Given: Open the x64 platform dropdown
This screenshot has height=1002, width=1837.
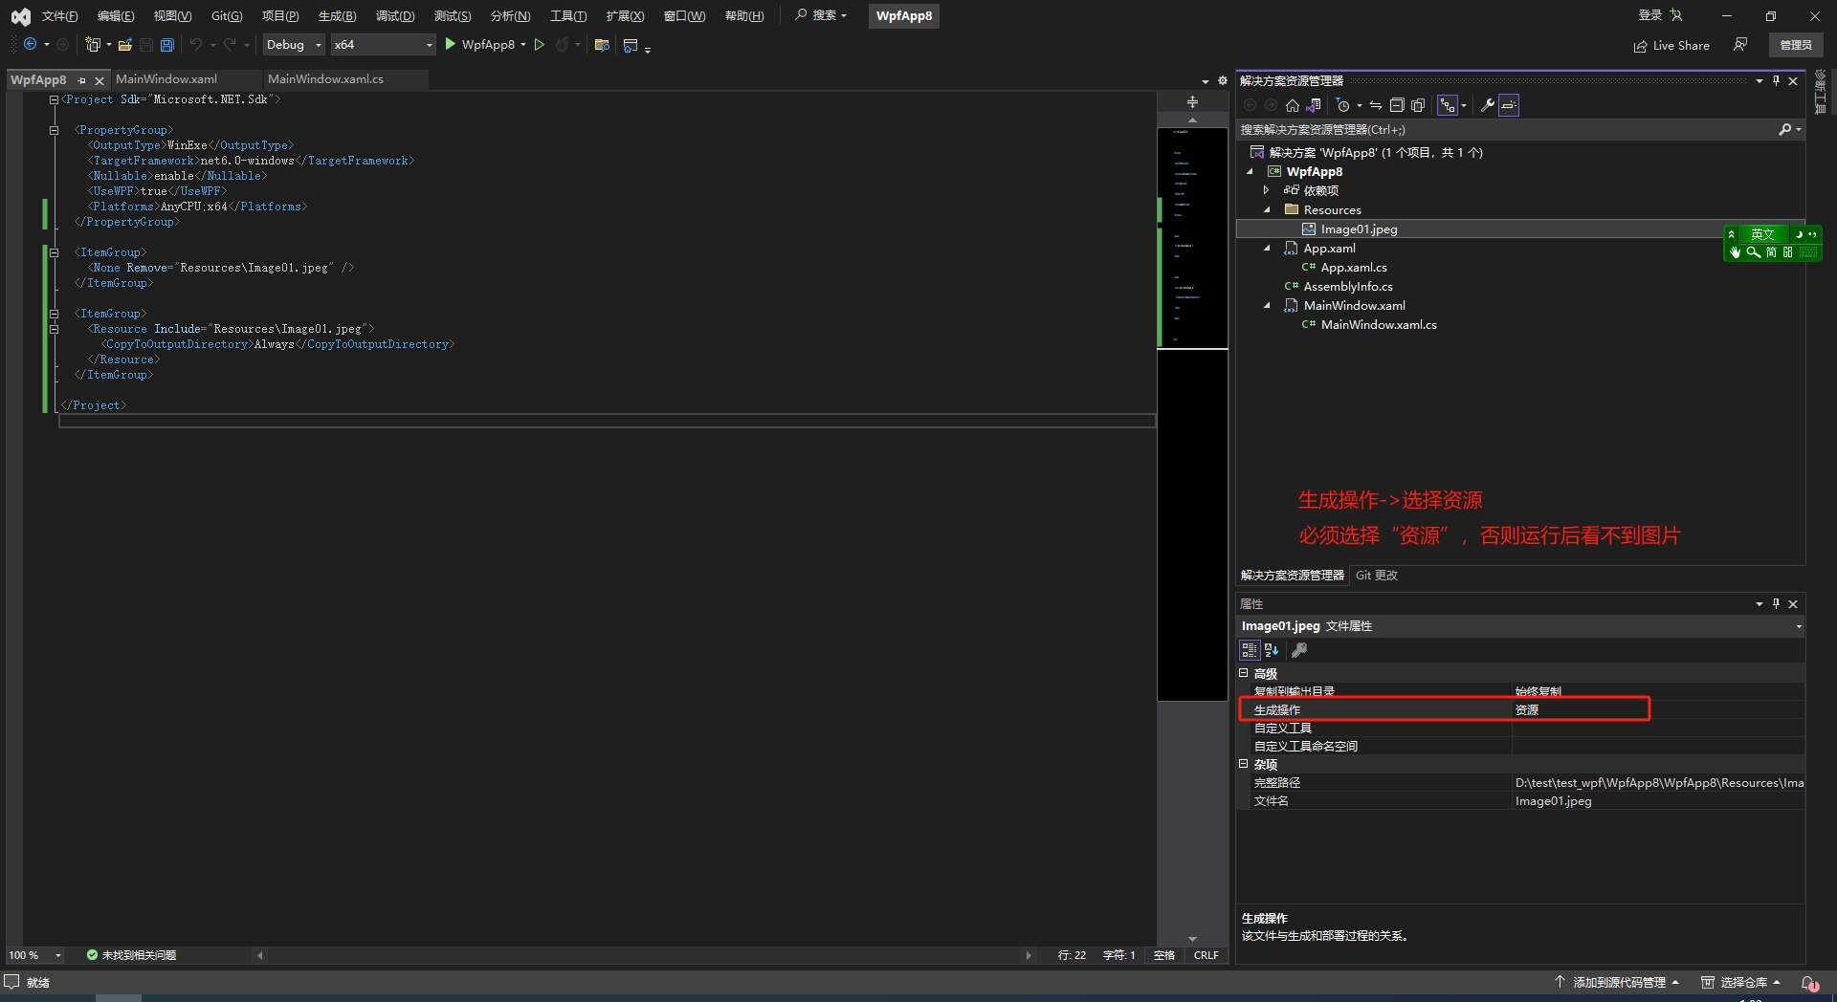Looking at the screenshot, I should tap(383, 45).
